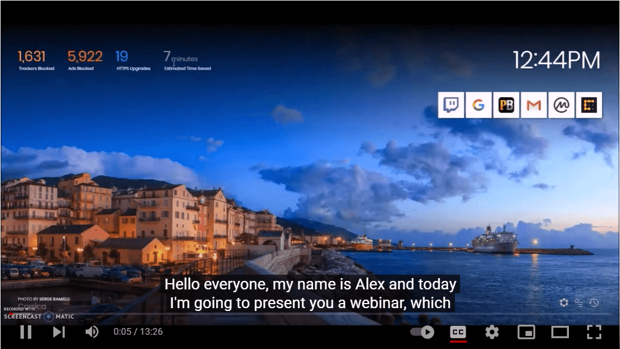Open the black and yellow dotted tile

pos(589,105)
